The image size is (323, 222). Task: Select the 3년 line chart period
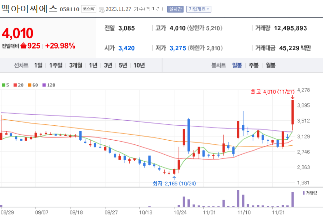[108, 65]
